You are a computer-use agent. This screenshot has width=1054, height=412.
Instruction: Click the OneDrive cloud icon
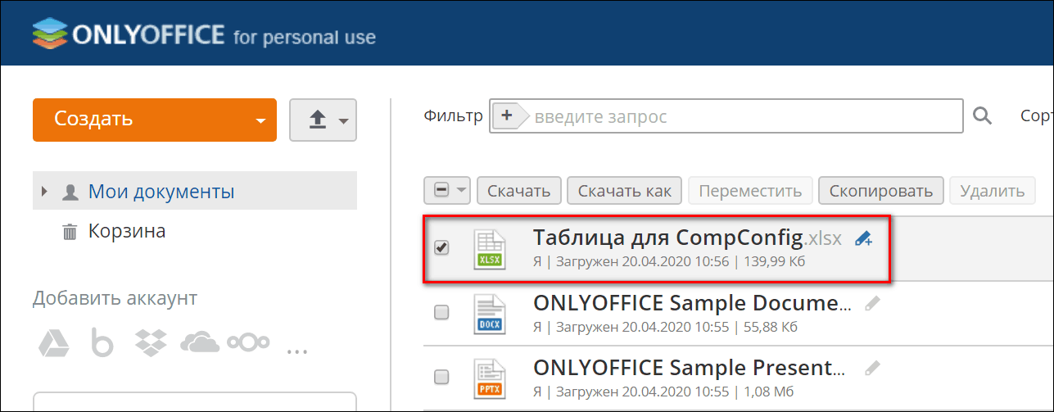coord(200,344)
